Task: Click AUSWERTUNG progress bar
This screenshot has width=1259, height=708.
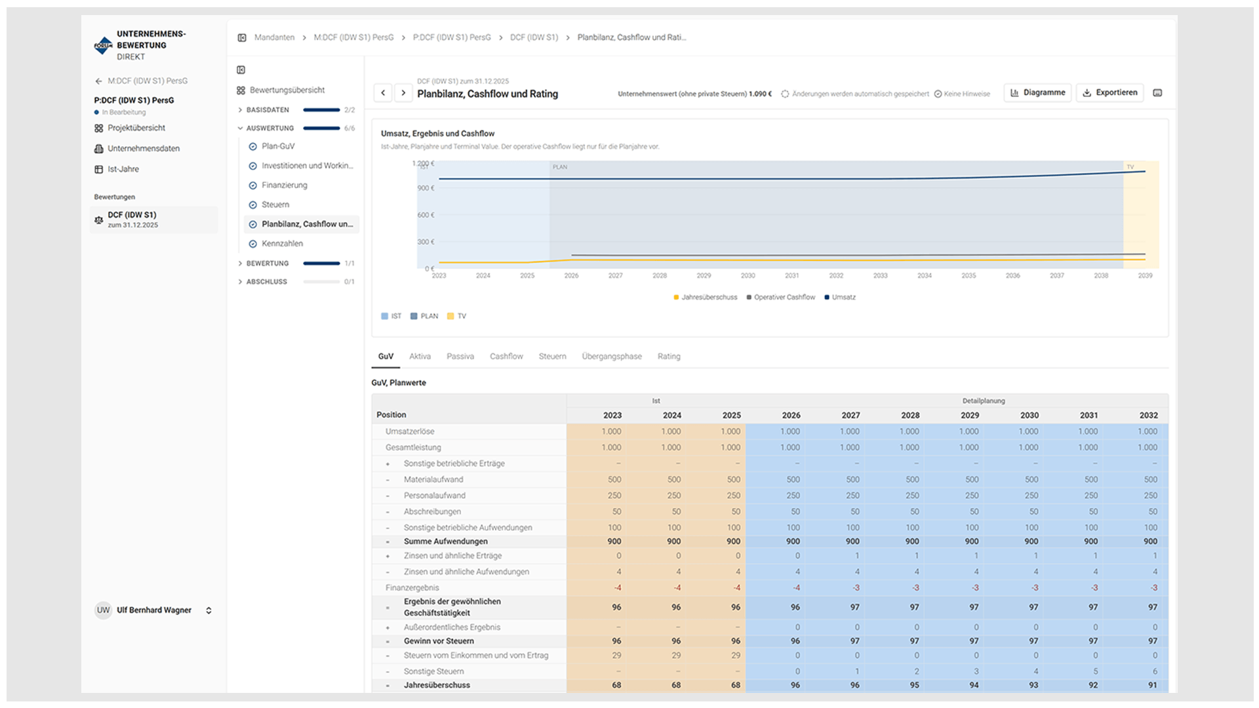Action: coord(321,128)
